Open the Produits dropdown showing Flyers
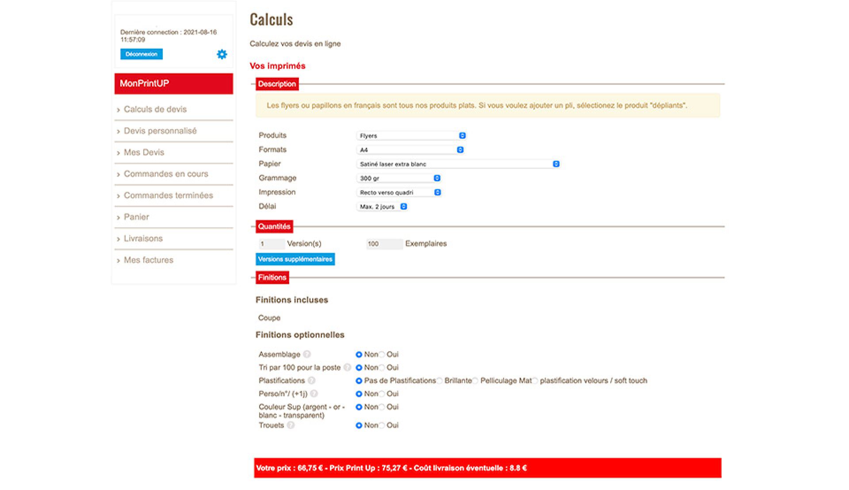849x490 pixels. click(411, 136)
